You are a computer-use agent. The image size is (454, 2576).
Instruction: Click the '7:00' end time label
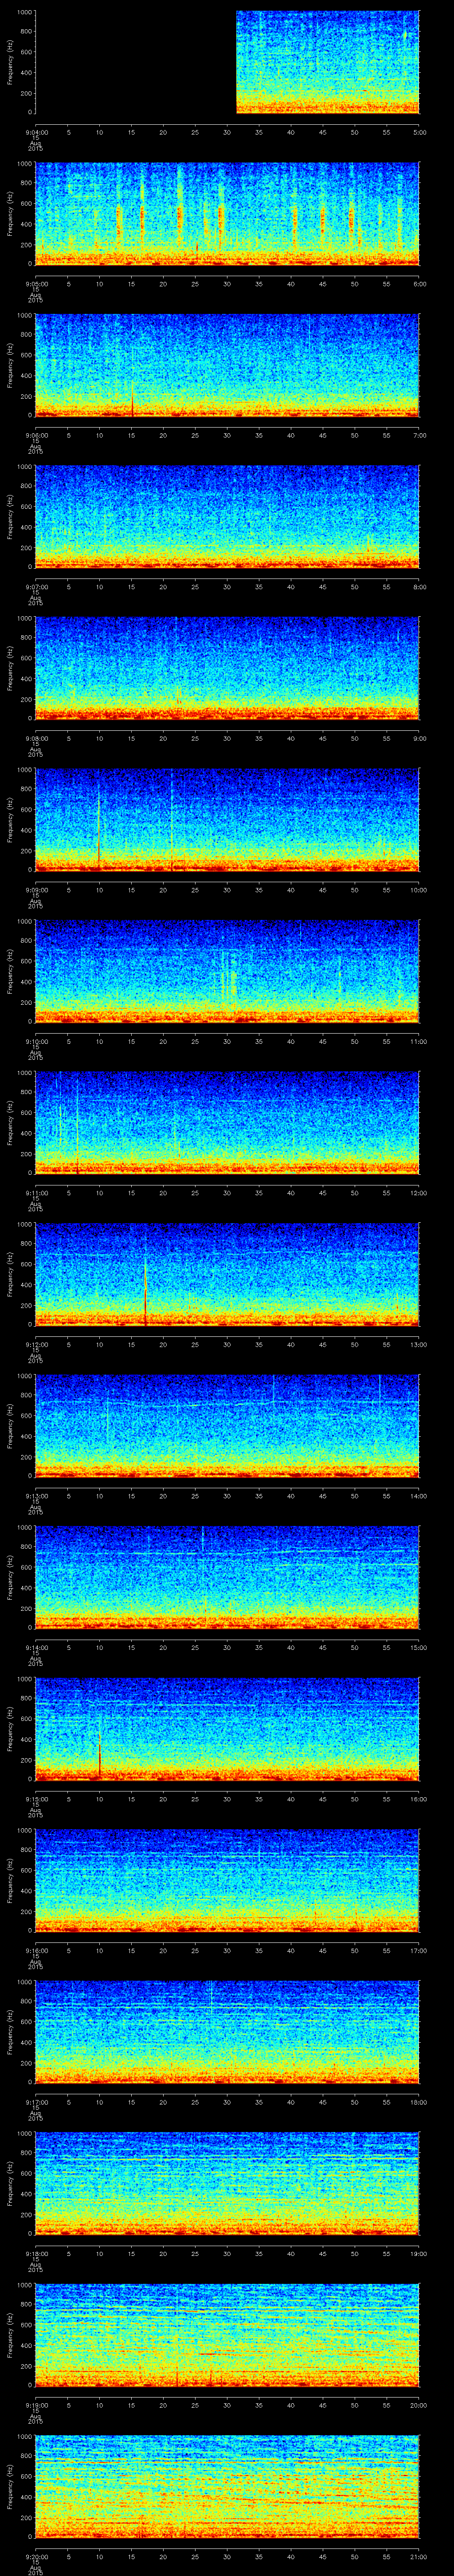(x=420, y=435)
